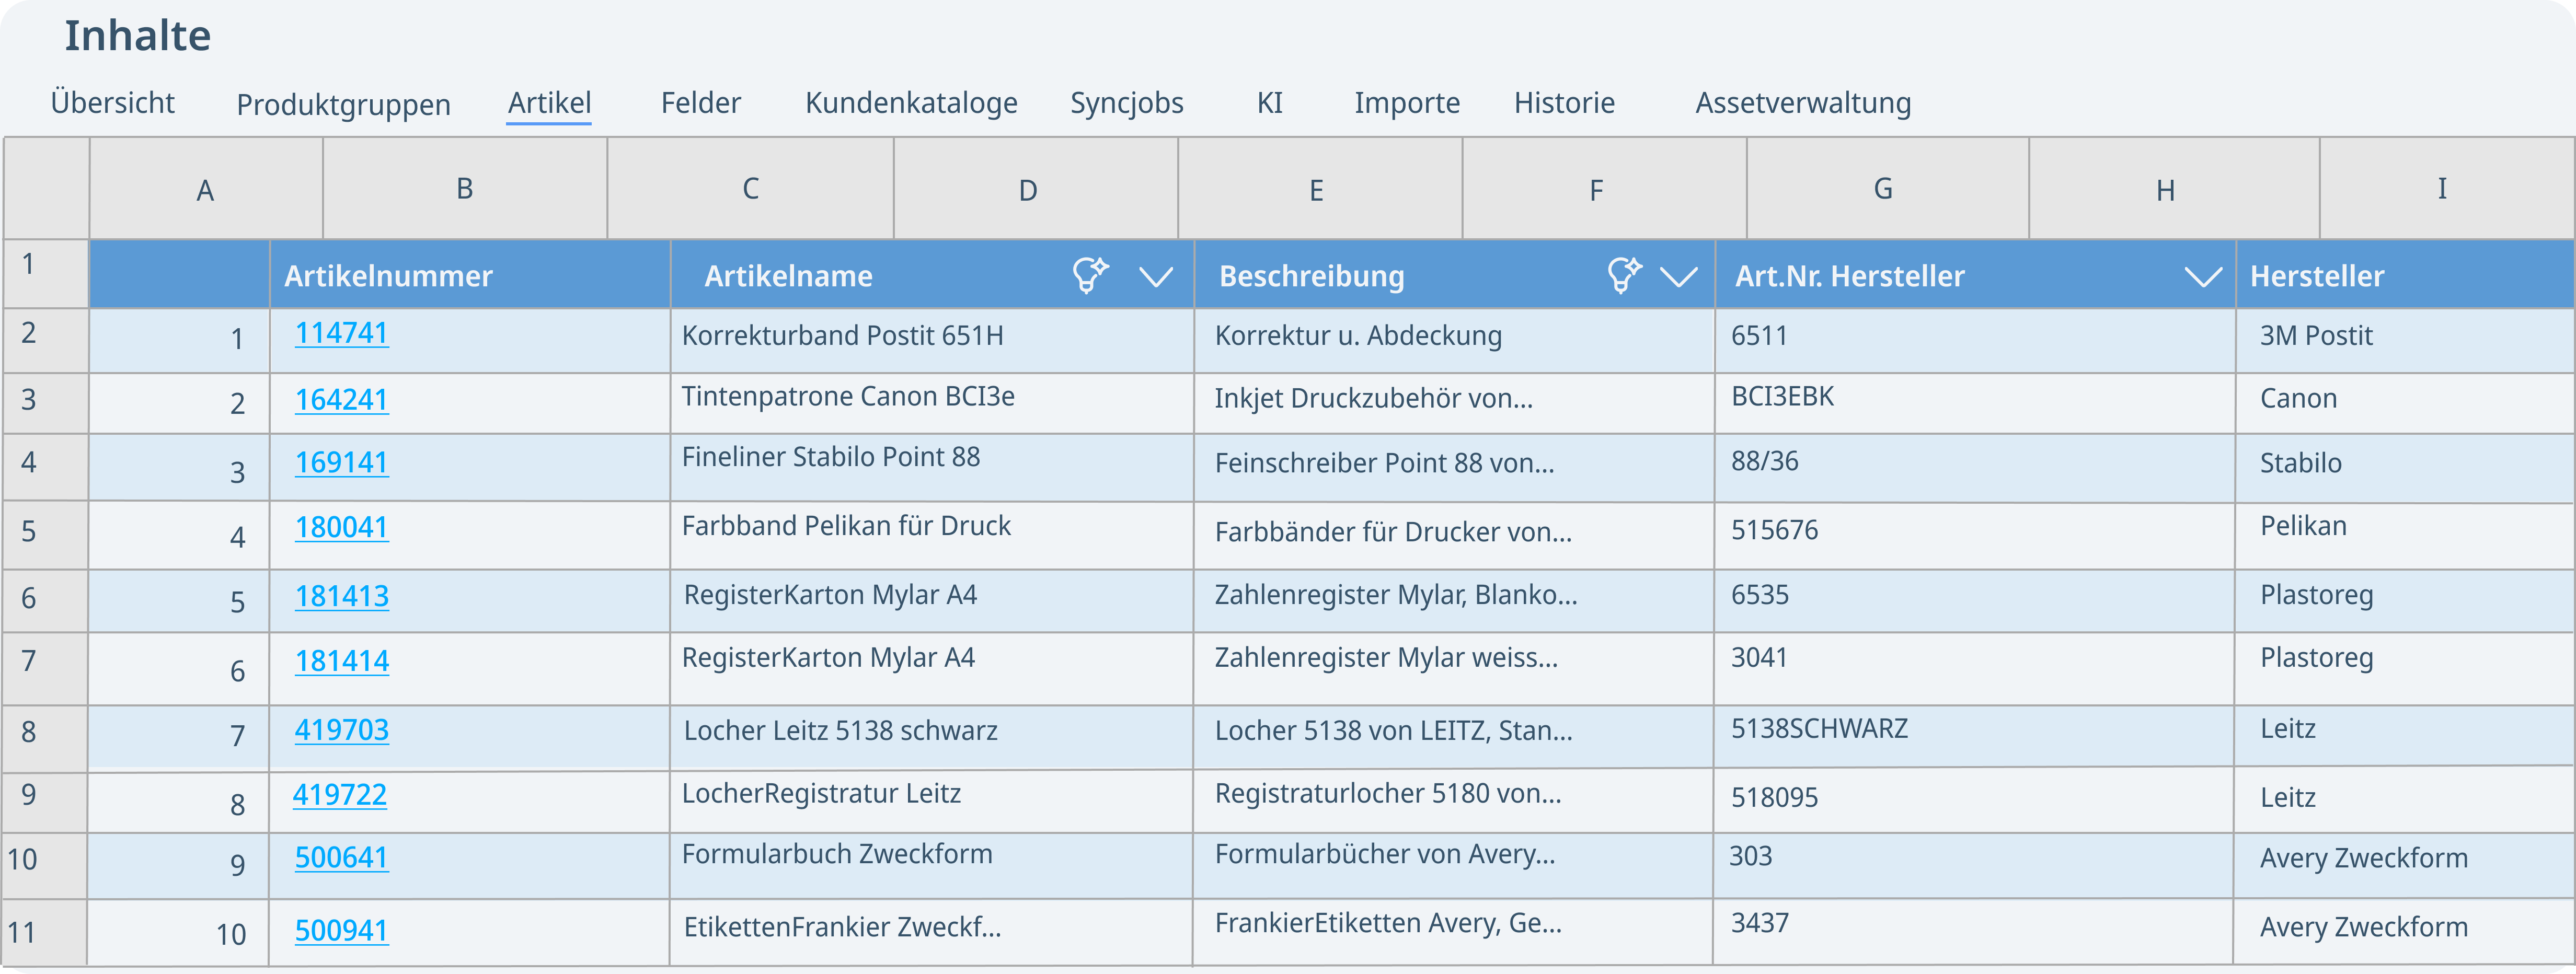Expand the Artikelname column dropdown chevron
The width and height of the screenshot is (2576, 974).
[x=1156, y=277]
